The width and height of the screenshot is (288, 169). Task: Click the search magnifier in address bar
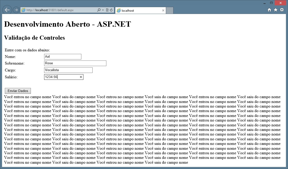click(x=99, y=10)
